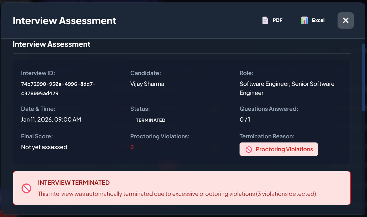Click the PDF export option
This screenshot has height=217, width=367.
click(272, 20)
